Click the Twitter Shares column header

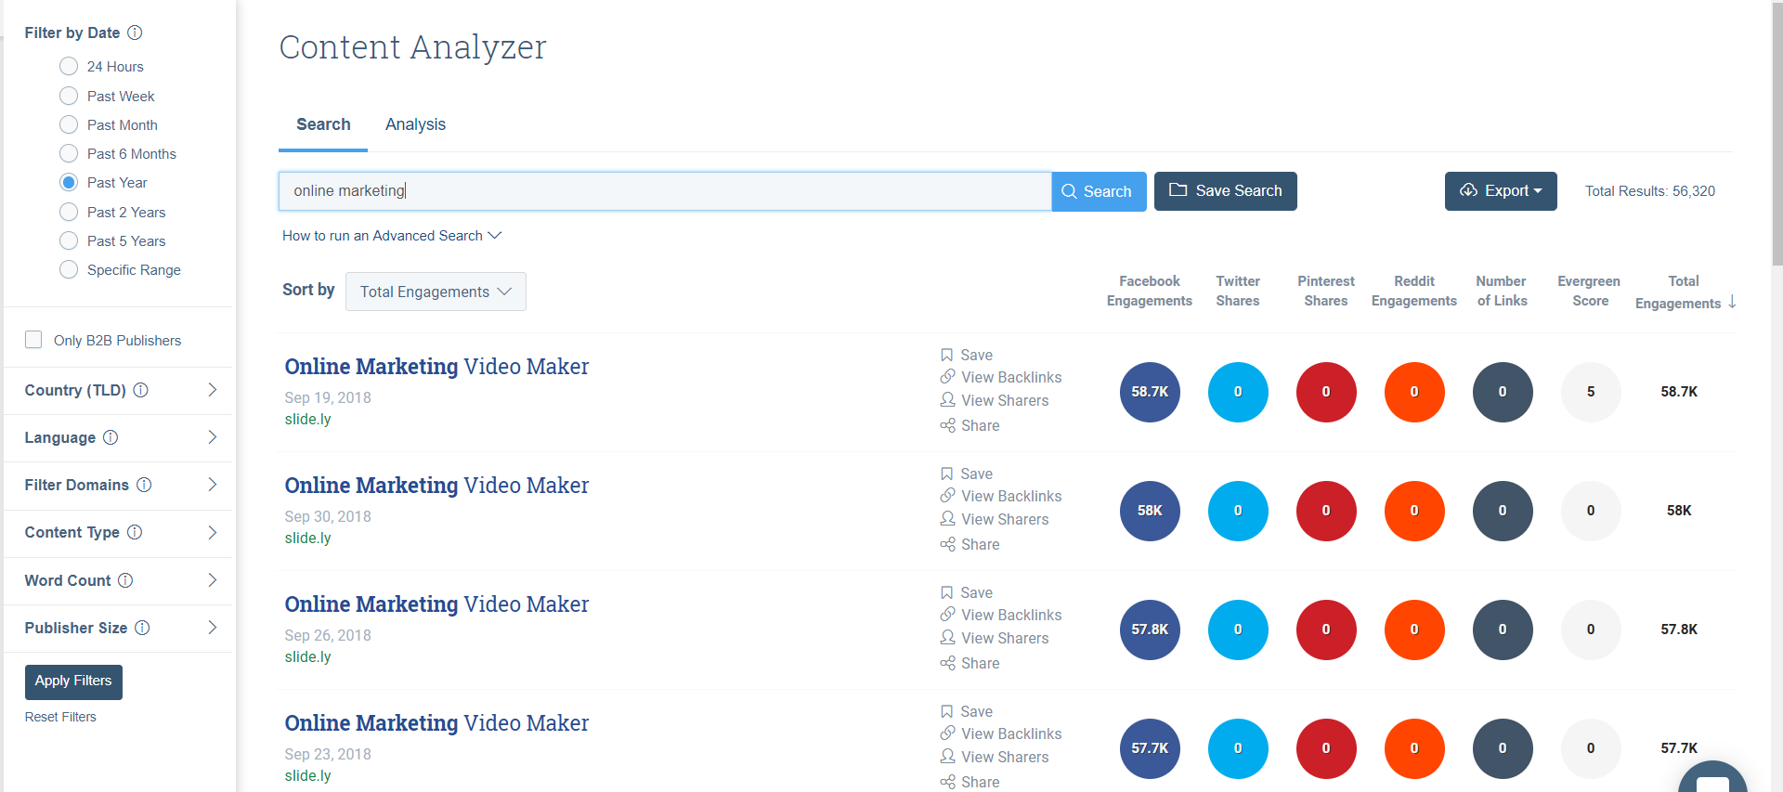pyautogui.click(x=1238, y=291)
